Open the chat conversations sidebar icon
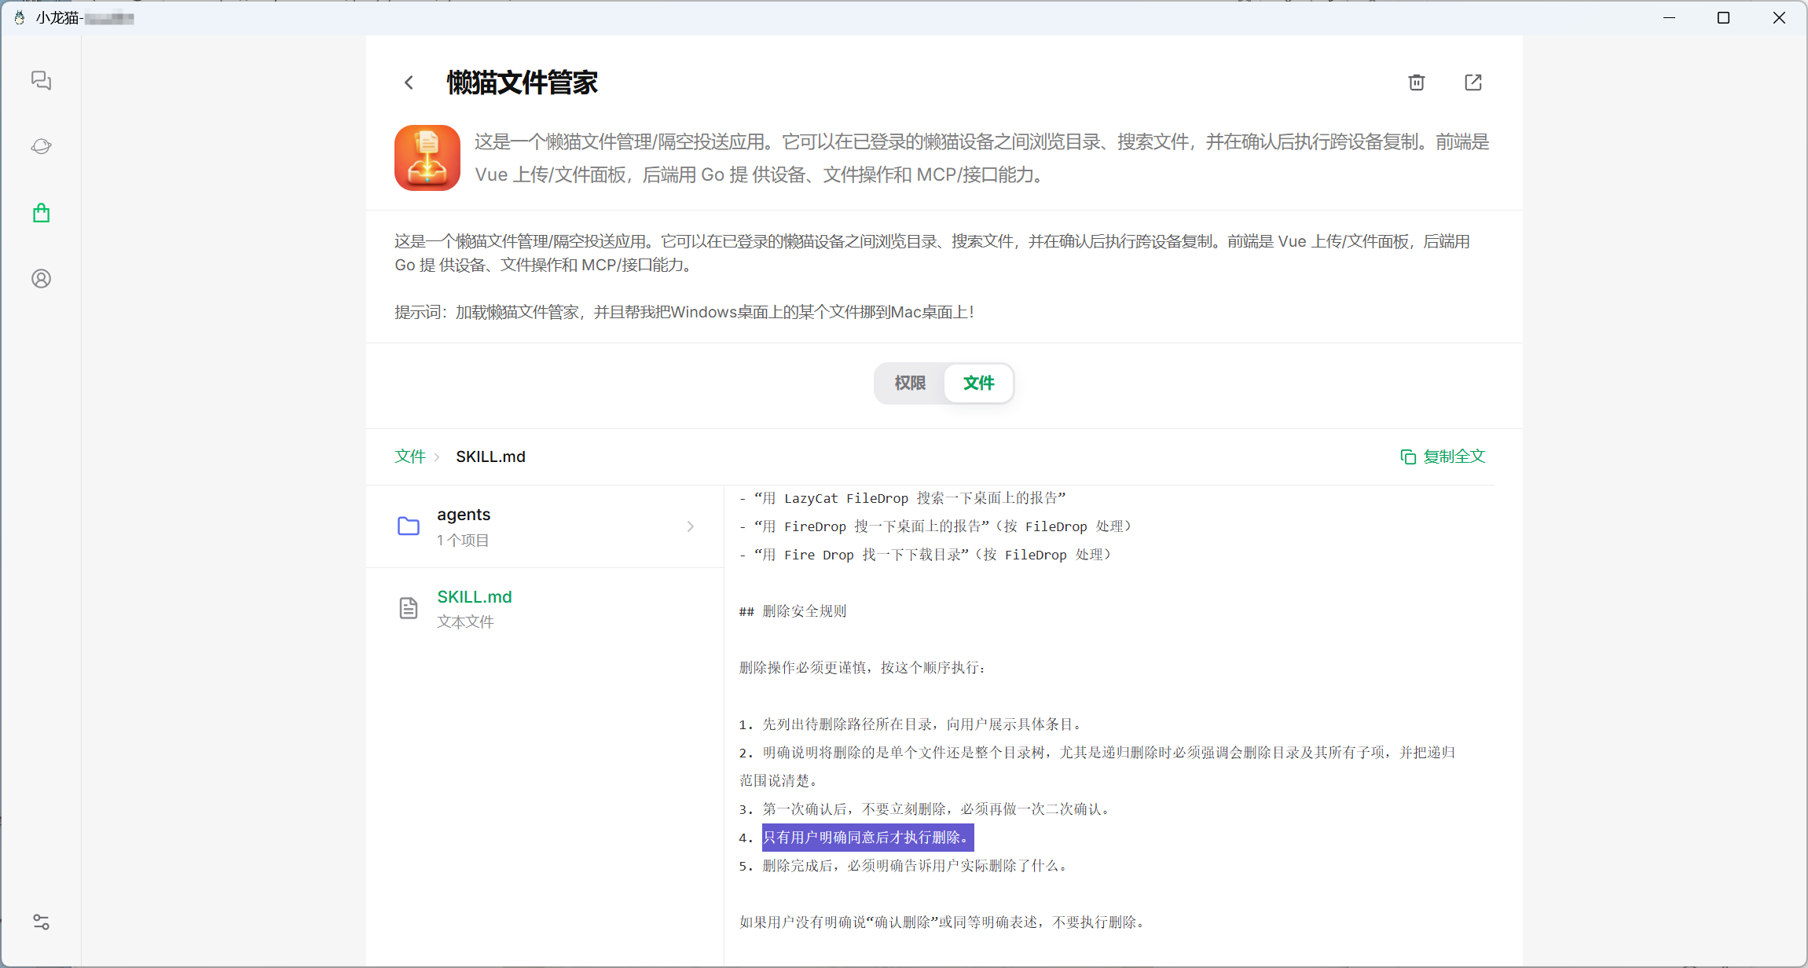 click(41, 80)
